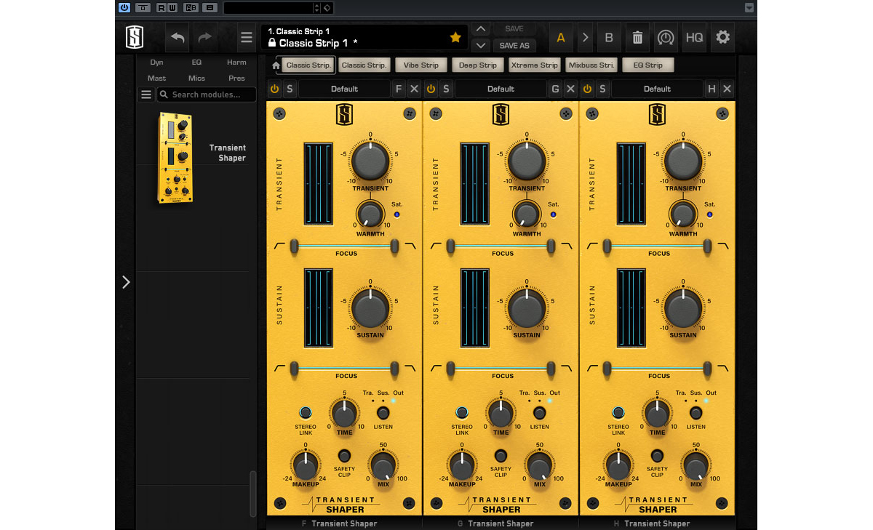Viewport: 873px width, 530px height.
Task: Remove module F with the X
Action: click(414, 89)
